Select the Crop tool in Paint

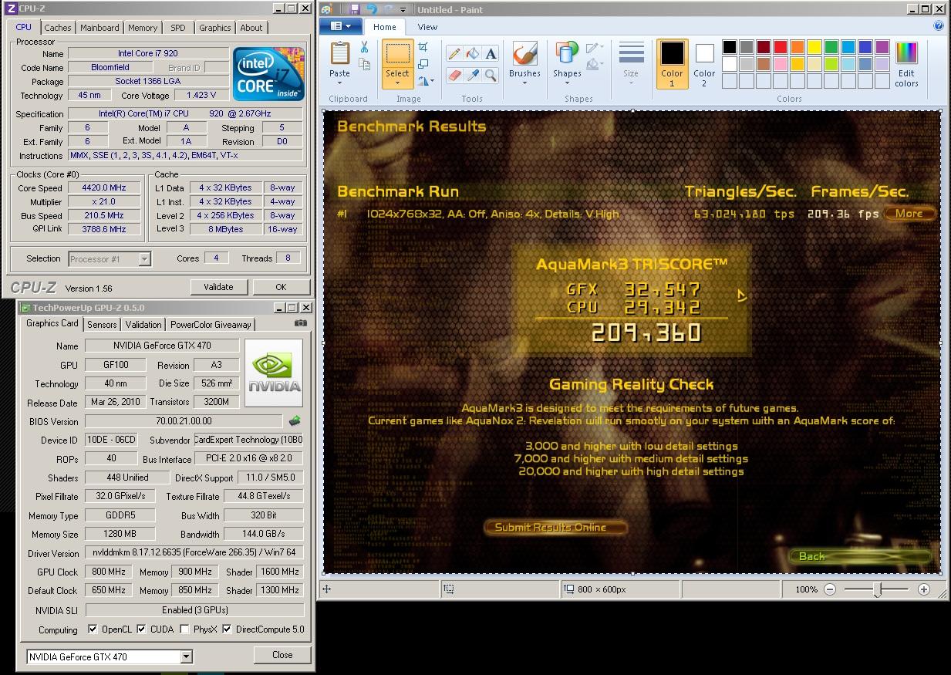pyautogui.click(x=423, y=47)
